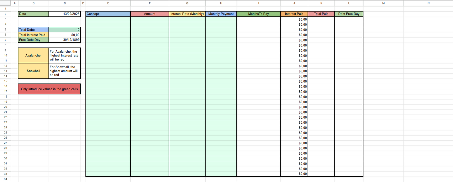Click the MonthsTo Pay header cell
The width and height of the screenshot is (453, 182).
pyautogui.click(x=258, y=14)
